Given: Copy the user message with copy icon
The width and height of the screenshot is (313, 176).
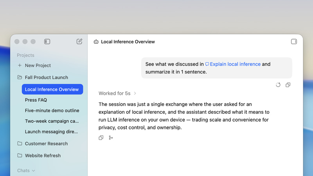Looking at the screenshot, I should pos(288,85).
